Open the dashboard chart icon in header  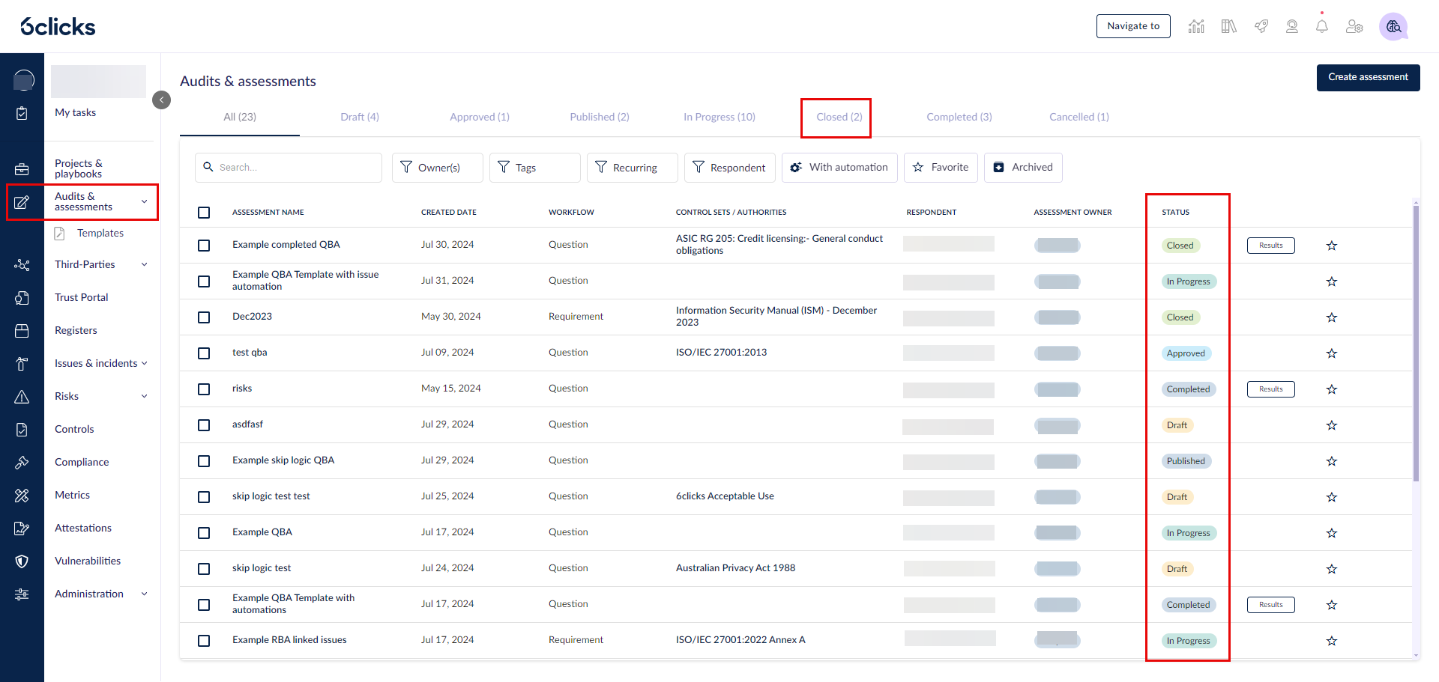point(1196,26)
